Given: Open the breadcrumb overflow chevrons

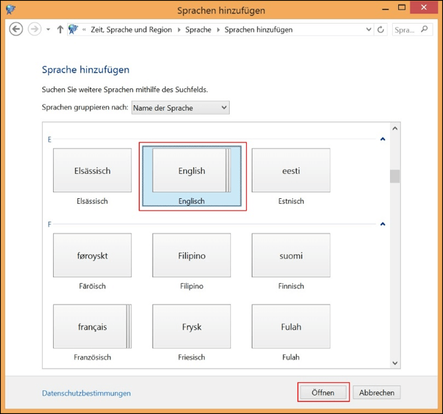Looking at the screenshot, I should tap(84, 30).
